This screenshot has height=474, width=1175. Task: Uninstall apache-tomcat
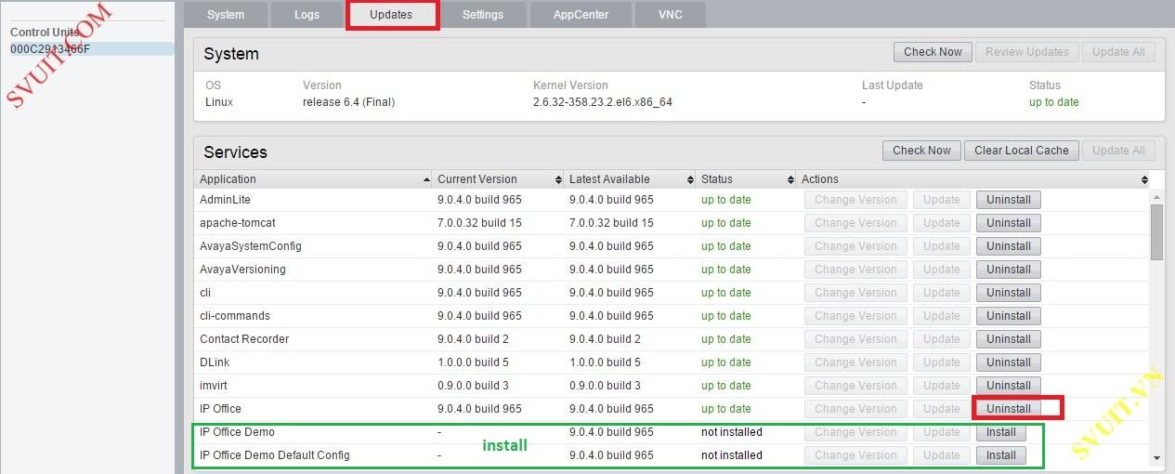1008,223
